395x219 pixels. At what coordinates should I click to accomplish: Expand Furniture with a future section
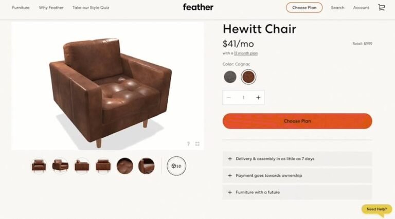point(297,192)
